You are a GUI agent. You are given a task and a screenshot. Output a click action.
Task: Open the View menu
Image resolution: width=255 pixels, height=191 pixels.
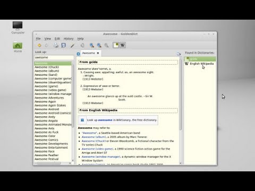47,39
